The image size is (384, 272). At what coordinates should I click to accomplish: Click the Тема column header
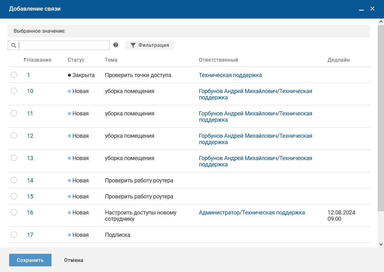111,60
